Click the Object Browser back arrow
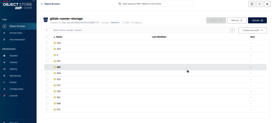 point(42,4)
